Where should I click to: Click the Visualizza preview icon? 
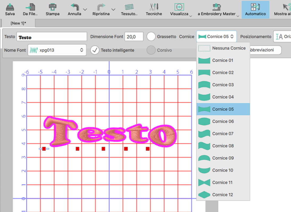(x=179, y=9)
